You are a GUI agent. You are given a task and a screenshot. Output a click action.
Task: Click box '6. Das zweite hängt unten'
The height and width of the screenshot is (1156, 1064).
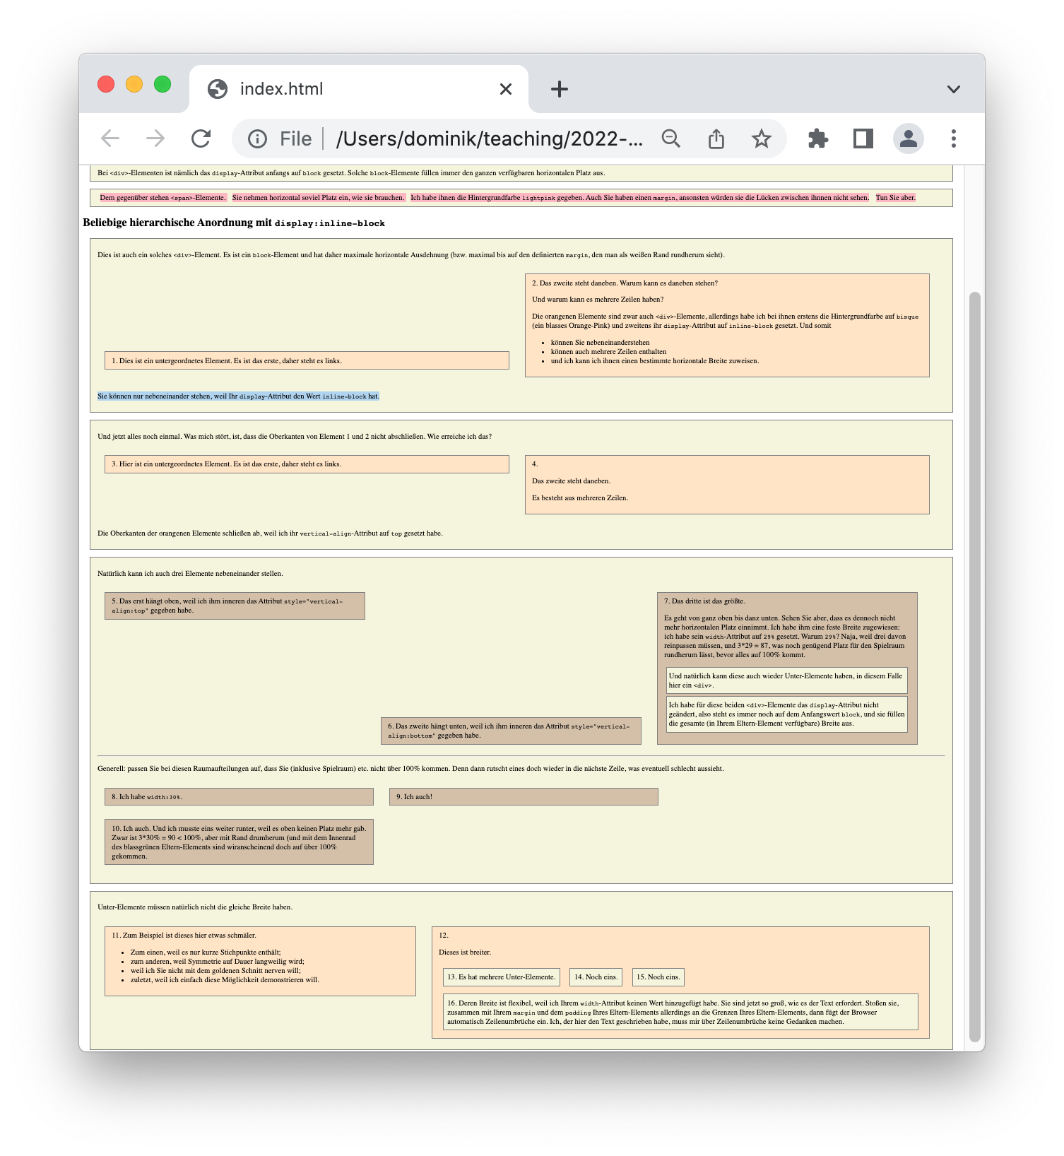coord(511,731)
